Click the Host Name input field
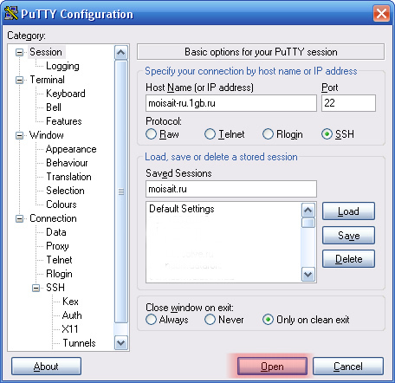 click(x=231, y=103)
